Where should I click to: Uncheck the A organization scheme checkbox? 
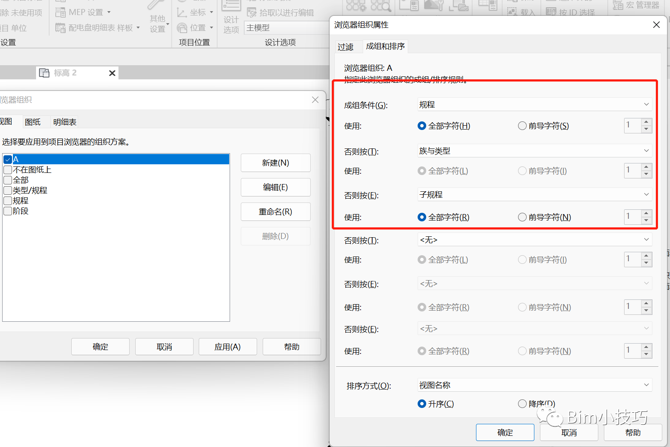tap(8, 160)
